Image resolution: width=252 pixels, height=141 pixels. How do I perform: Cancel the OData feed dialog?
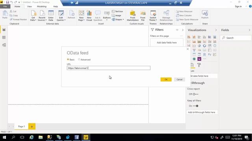pos(180,80)
